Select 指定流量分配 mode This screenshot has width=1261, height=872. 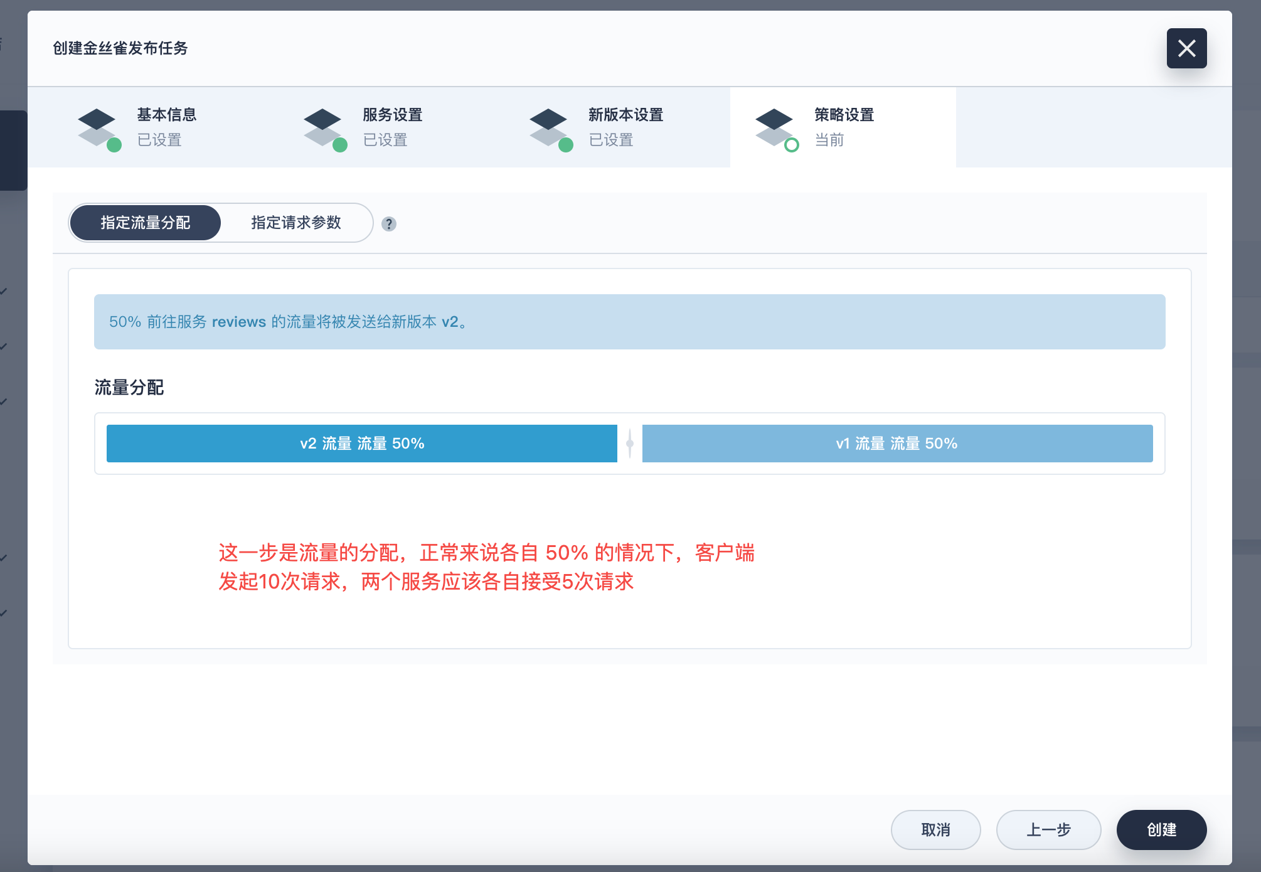click(146, 223)
